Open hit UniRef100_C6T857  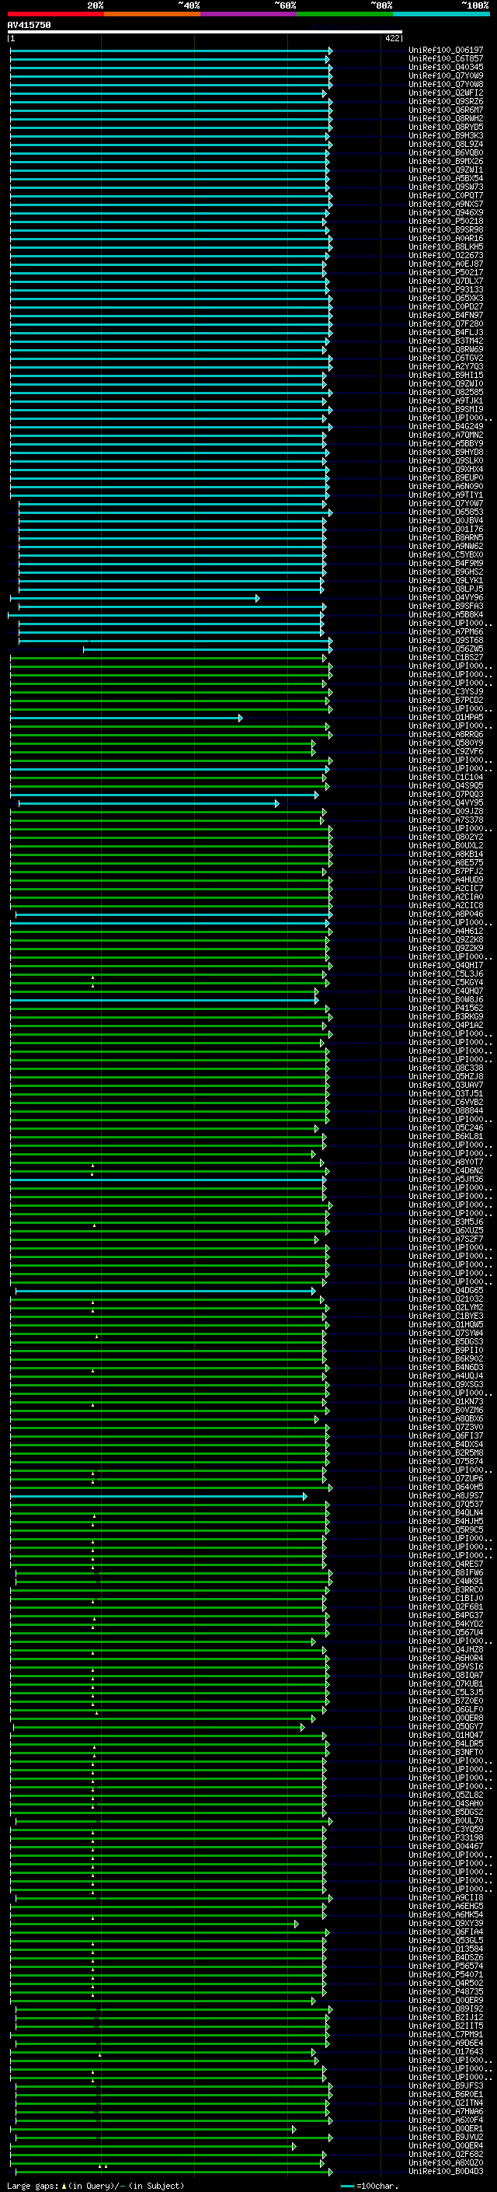click(x=446, y=59)
